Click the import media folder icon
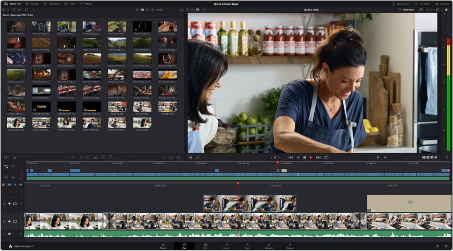 [20, 10]
